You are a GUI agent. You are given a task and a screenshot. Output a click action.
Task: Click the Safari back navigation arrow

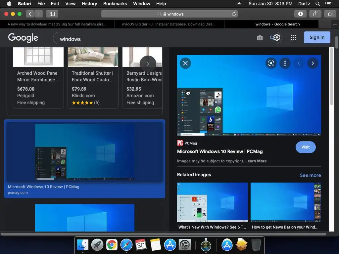[x=30, y=14]
